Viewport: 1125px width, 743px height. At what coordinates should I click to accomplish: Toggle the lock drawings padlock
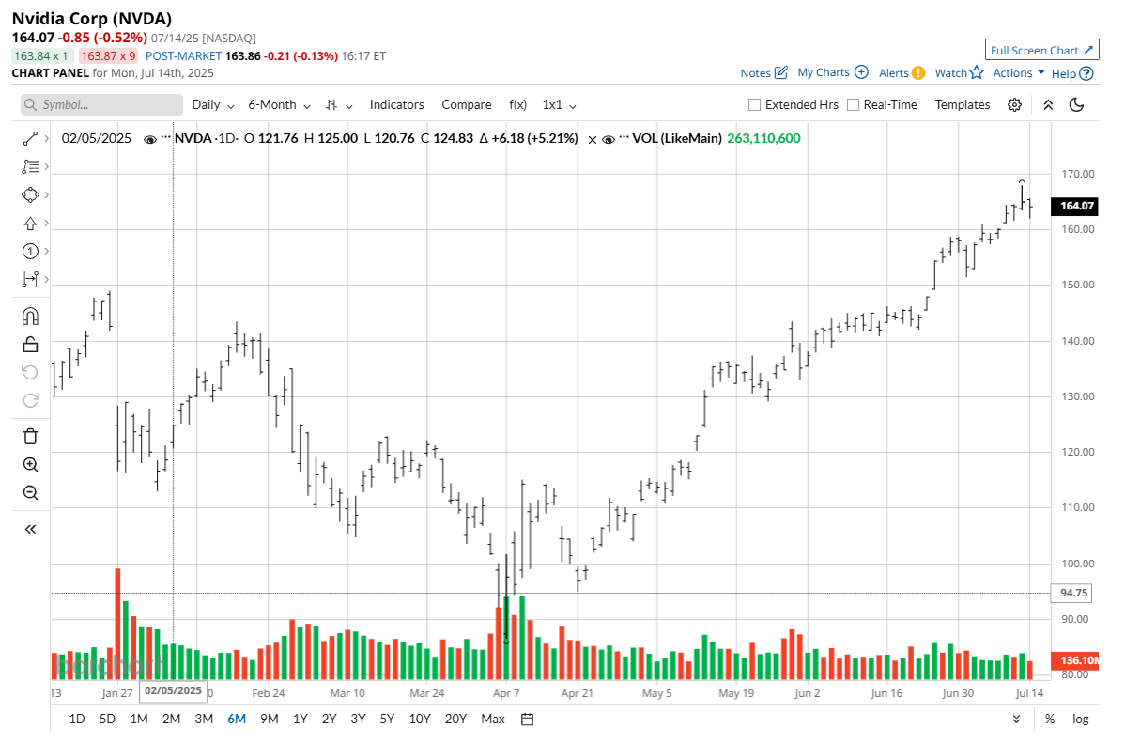(x=30, y=345)
